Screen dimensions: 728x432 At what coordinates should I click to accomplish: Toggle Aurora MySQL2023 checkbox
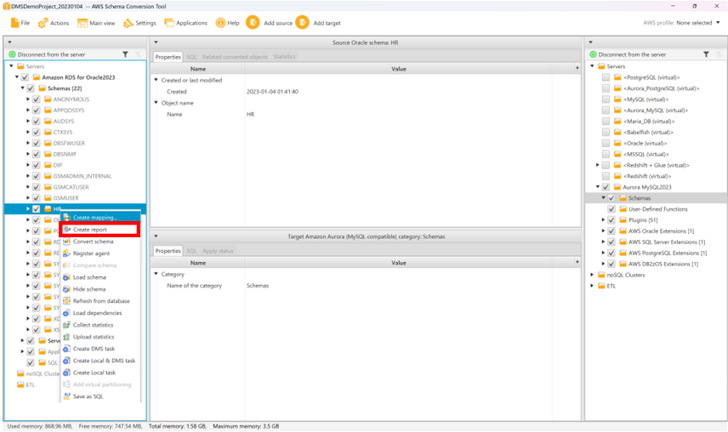tap(606, 187)
